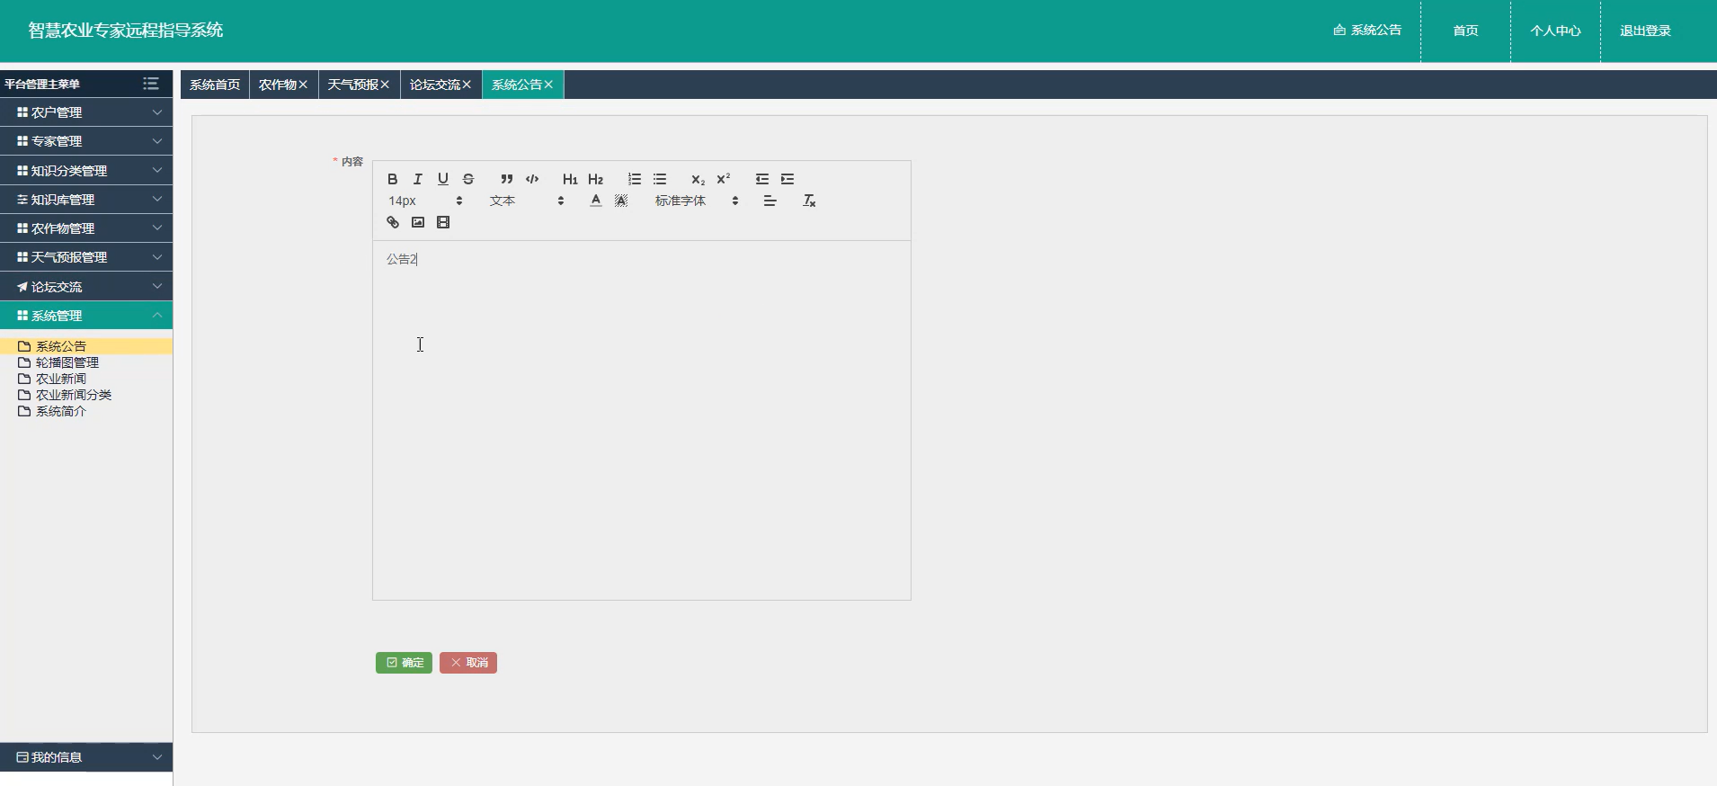The height and width of the screenshot is (786, 1717).
Task: Click the 智慧农业专家远程指导系统 title
Action: (126, 31)
